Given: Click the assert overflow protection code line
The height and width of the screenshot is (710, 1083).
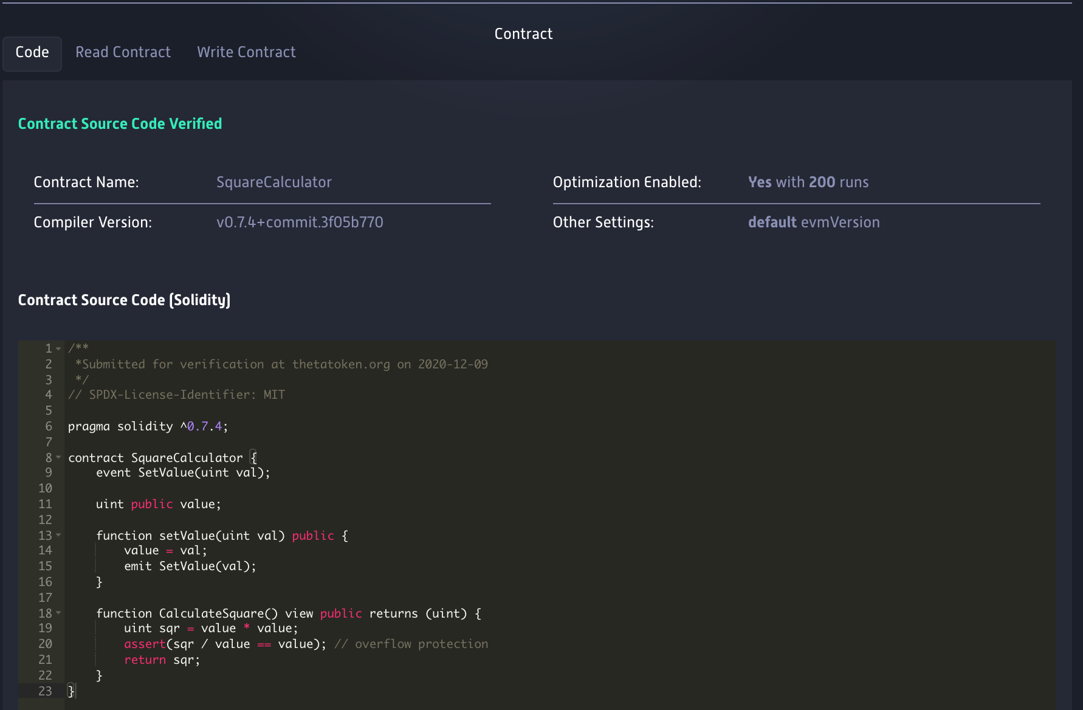Looking at the screenshot, I should pos(306,644).
